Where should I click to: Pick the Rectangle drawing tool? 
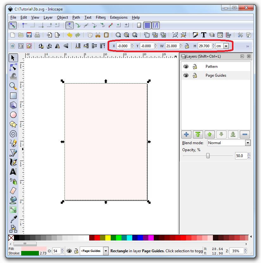click(x=13, y=95)
